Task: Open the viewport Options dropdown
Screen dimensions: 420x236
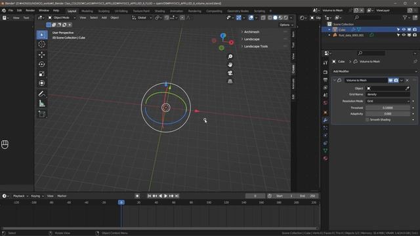Action: pyautogui.click(x=286, y=25)
